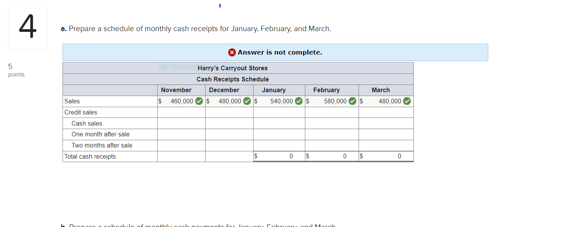Viewport: 573px width, 227px height.
Task: Click the Answer is not complete banner
Action: pyautogui.click(x=275, y=52)
